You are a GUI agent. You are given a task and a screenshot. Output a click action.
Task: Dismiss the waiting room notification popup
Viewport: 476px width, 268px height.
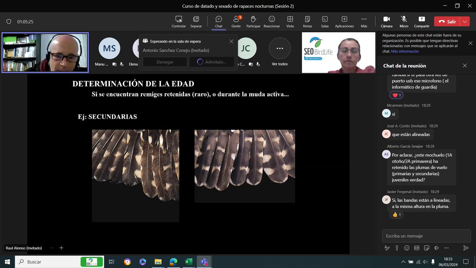pos(231,41)
